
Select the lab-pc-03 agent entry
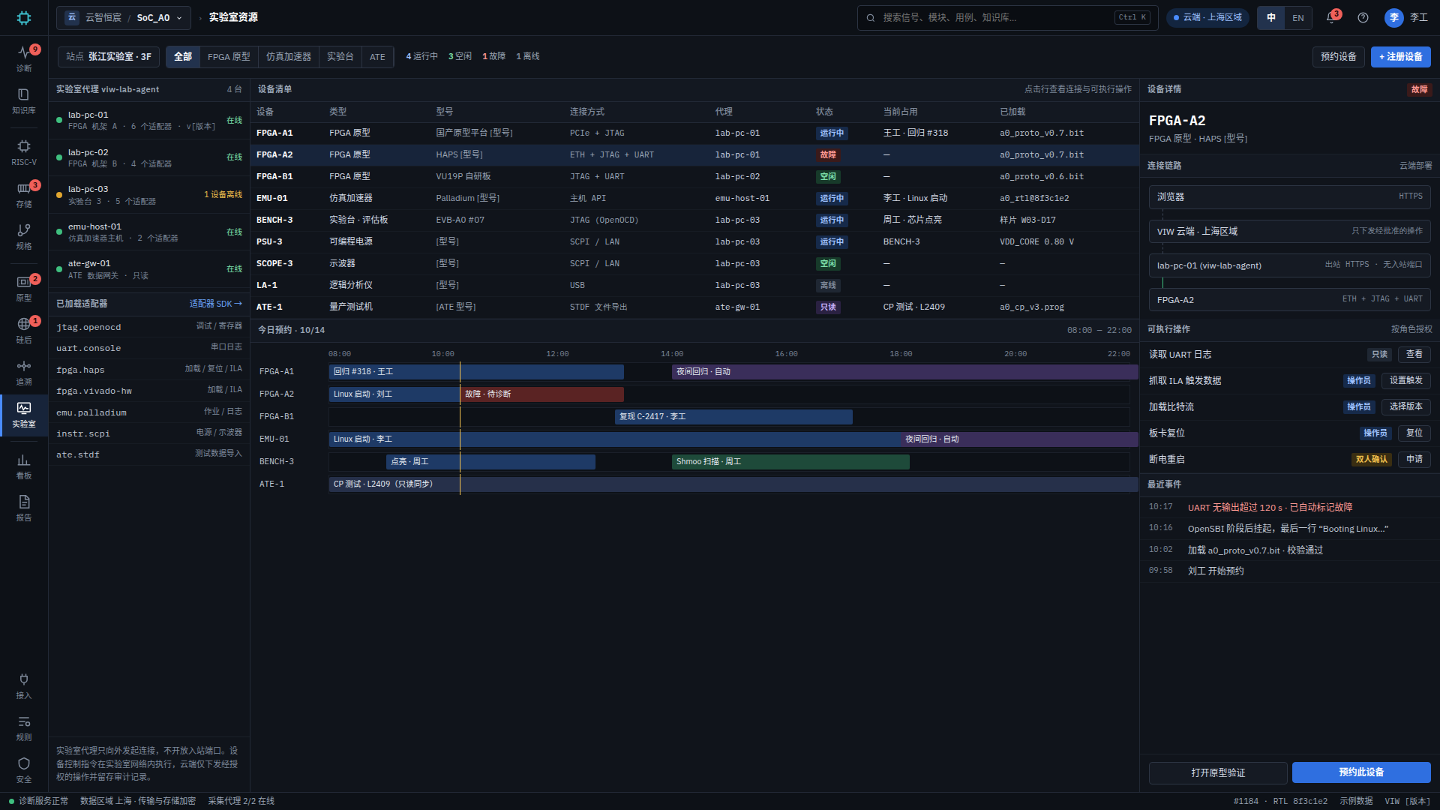pyautogui.click(x=149, y=194)
